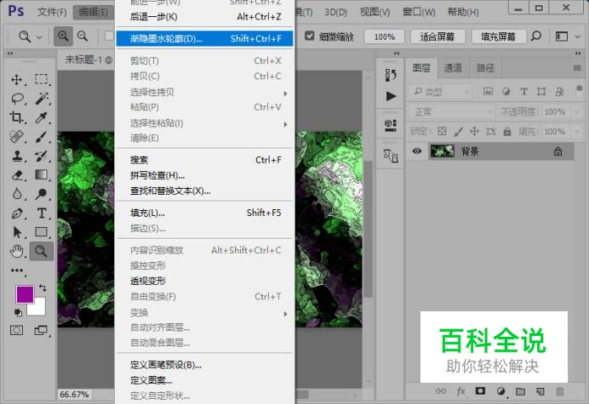Viewport: 589px width, 404px height.
Task: Open the blend mode 正常 dropdown
Action: coord(451,111)
